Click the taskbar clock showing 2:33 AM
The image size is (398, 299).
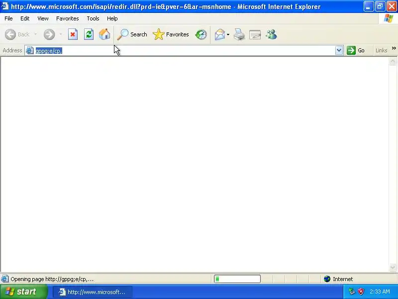[x=380, y=292]
